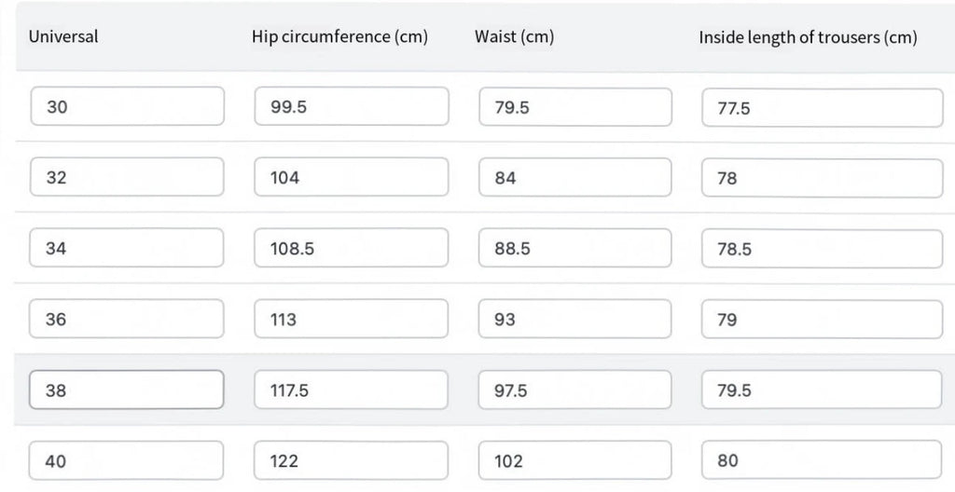
Task: Select the hip circumference 108.5 field
Action: click(x=351, y=248)
